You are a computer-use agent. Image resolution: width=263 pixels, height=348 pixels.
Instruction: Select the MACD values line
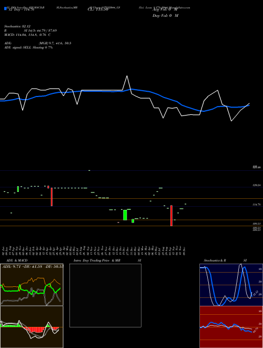click(27, 35)
